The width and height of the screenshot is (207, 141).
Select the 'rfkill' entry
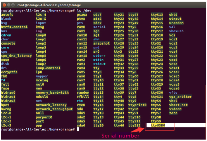pyautogui.click(x=83, y=97)
